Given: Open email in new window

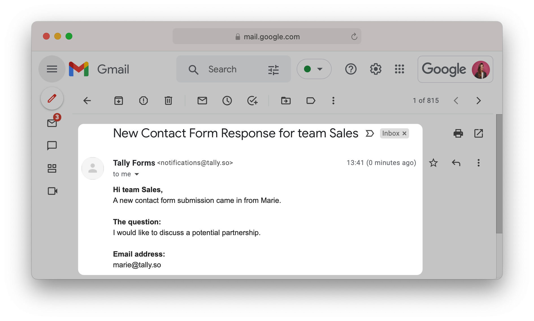Looking at the screenshot, I should tap(479, 133).
